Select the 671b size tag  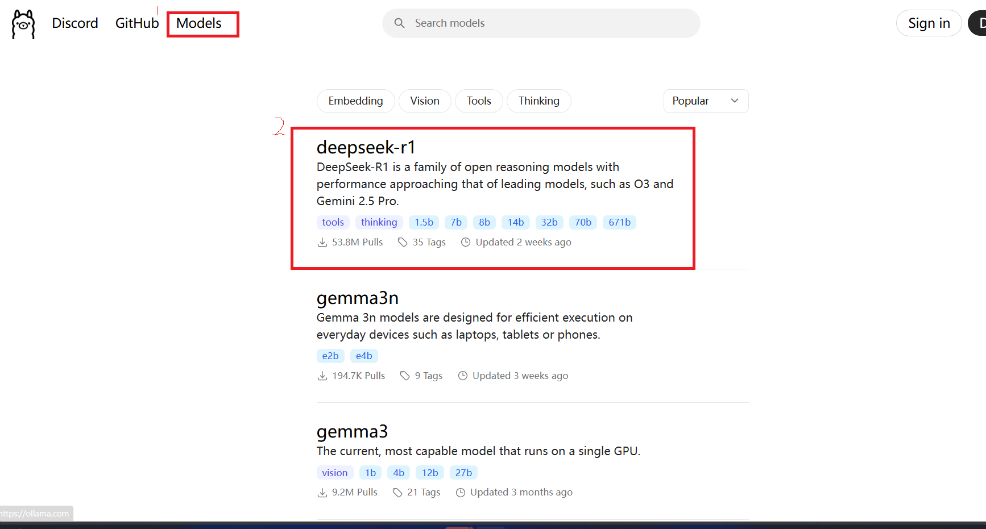pyautogui.click(x=620, y=222)
